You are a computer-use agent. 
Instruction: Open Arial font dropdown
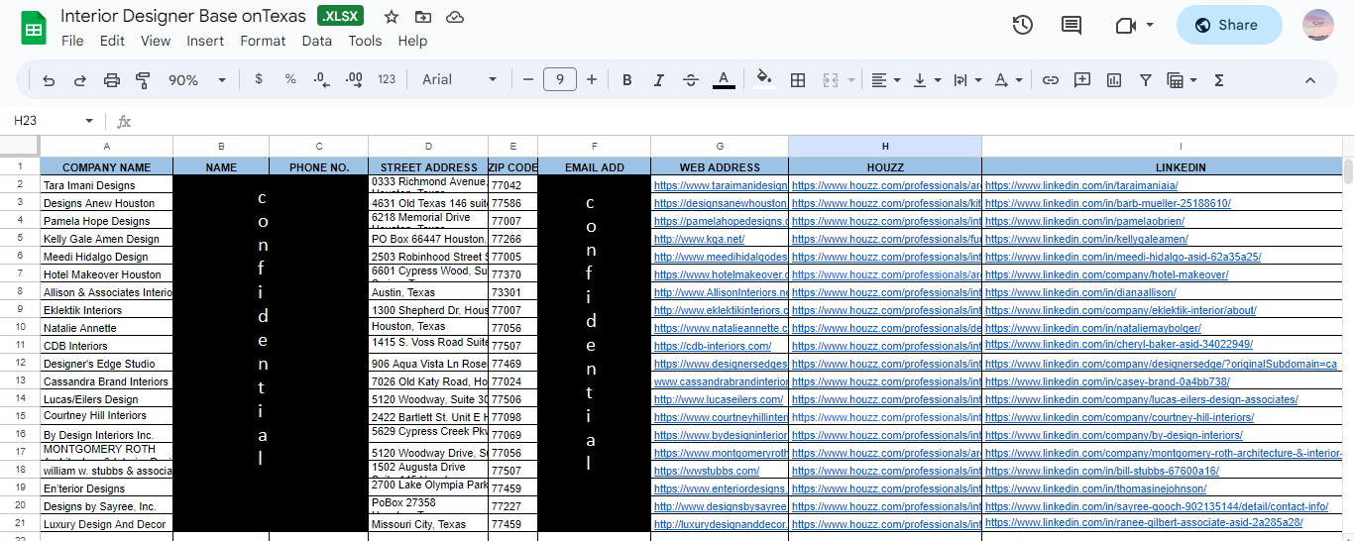tap(459, 80)
